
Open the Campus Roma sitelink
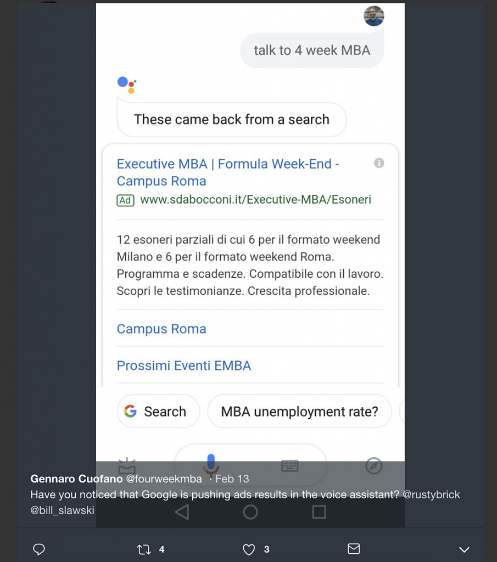161,329
